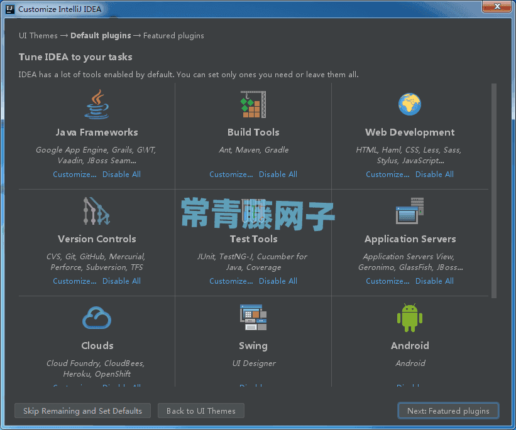Open Customize for Java Frameworks
Screen dimensions: 516x430
pyautogui.click(x=75, y=175)
